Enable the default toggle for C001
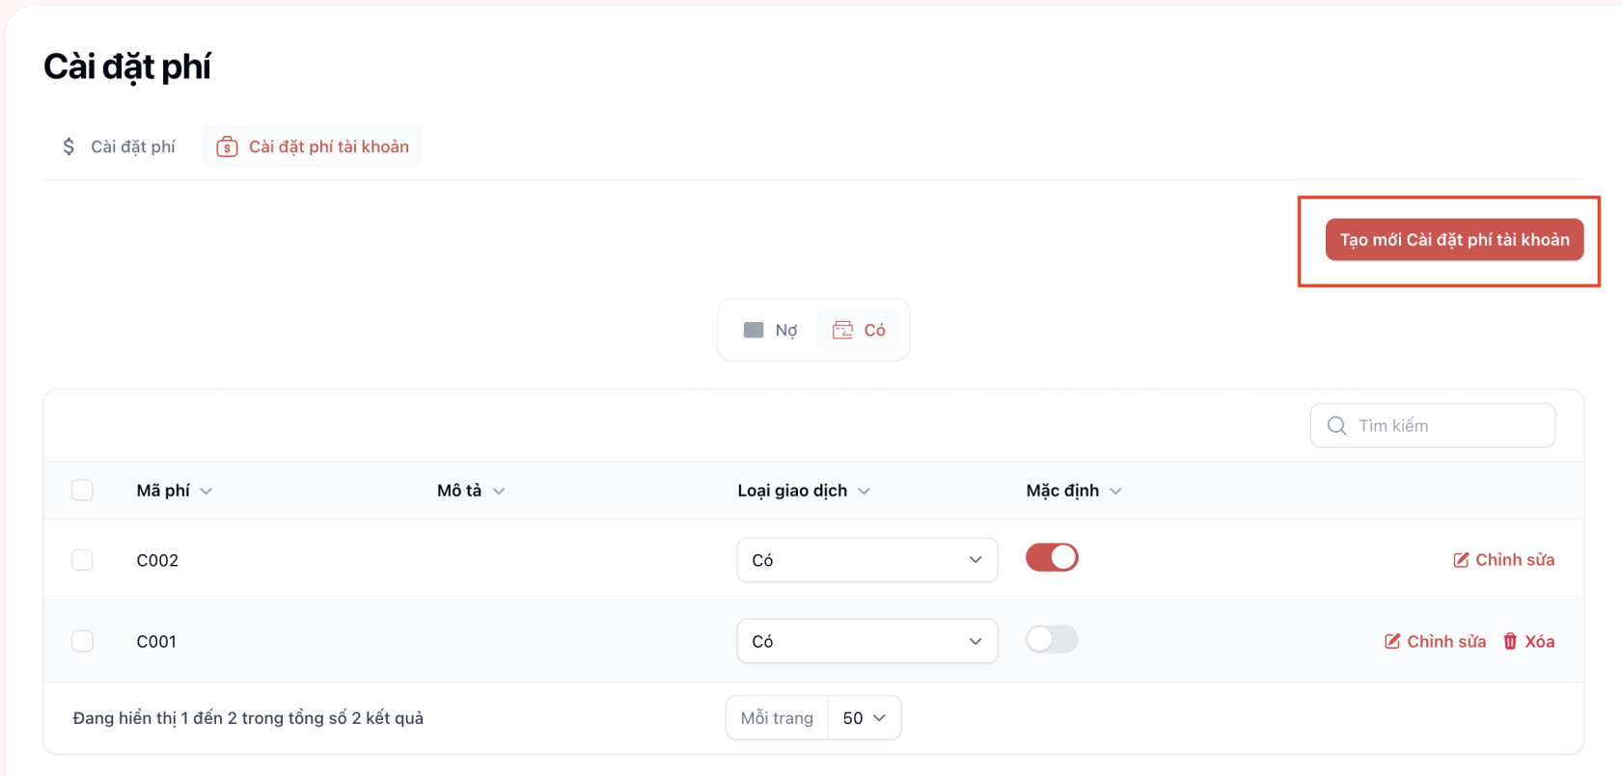Viewport: 1621px width, 776px height. pos(1052,639)
